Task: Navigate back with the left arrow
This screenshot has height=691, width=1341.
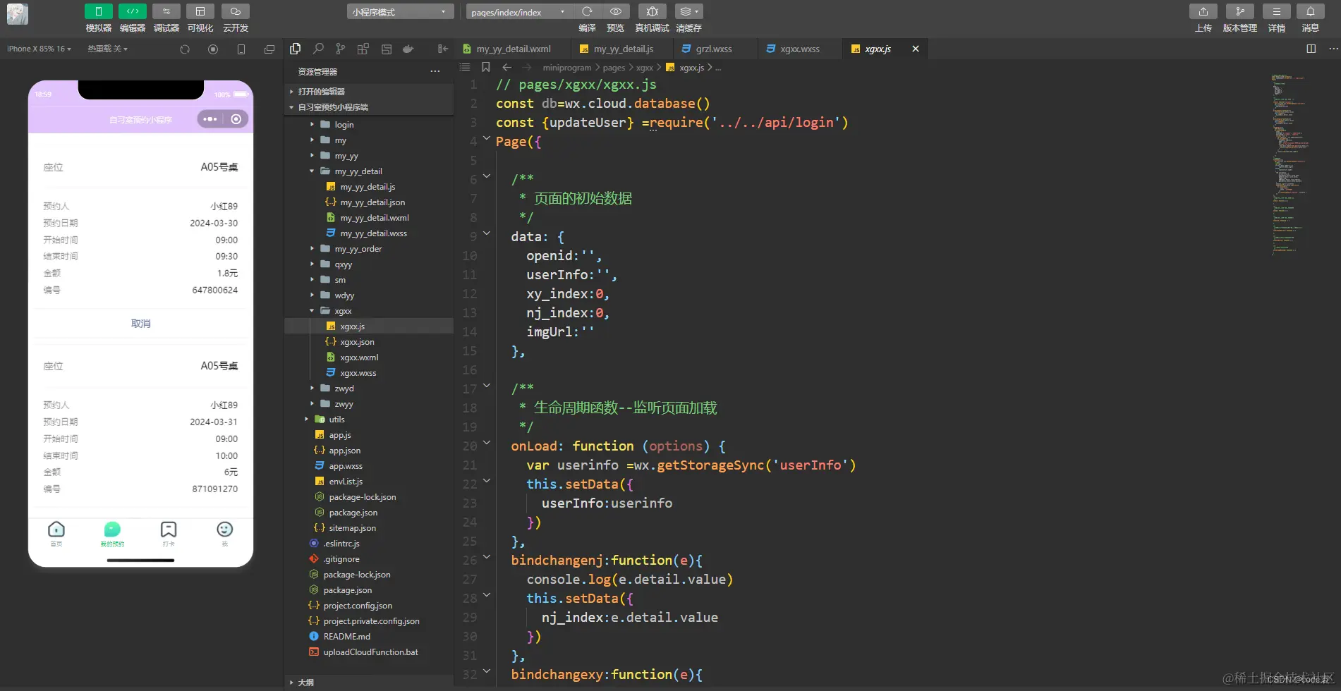Action: coord(506,67)
